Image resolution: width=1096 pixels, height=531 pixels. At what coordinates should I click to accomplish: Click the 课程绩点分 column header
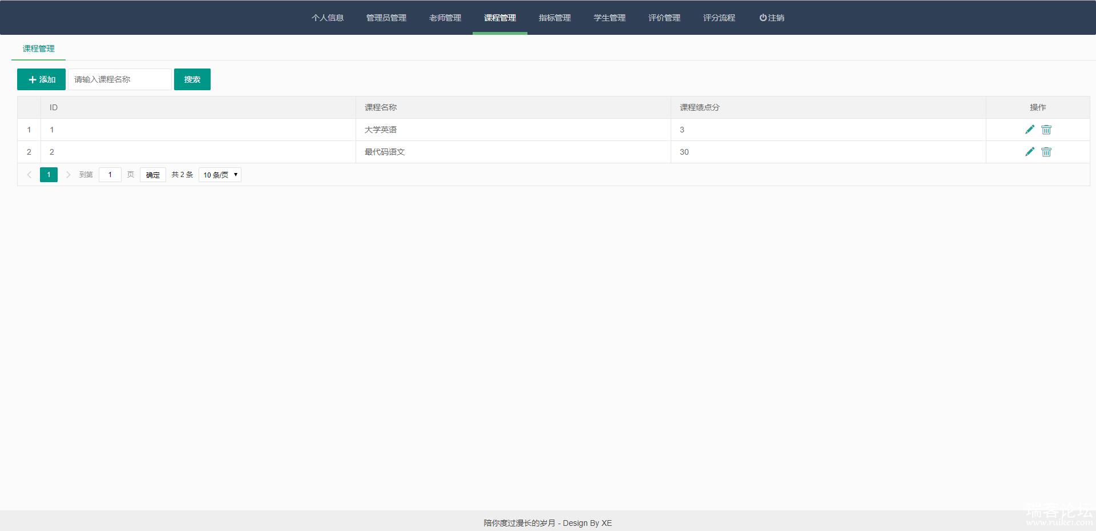[x=828, y=107]
